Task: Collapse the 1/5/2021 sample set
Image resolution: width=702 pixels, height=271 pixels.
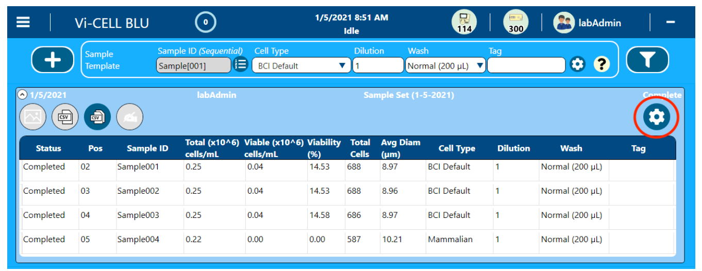Action: coord(22,95)
